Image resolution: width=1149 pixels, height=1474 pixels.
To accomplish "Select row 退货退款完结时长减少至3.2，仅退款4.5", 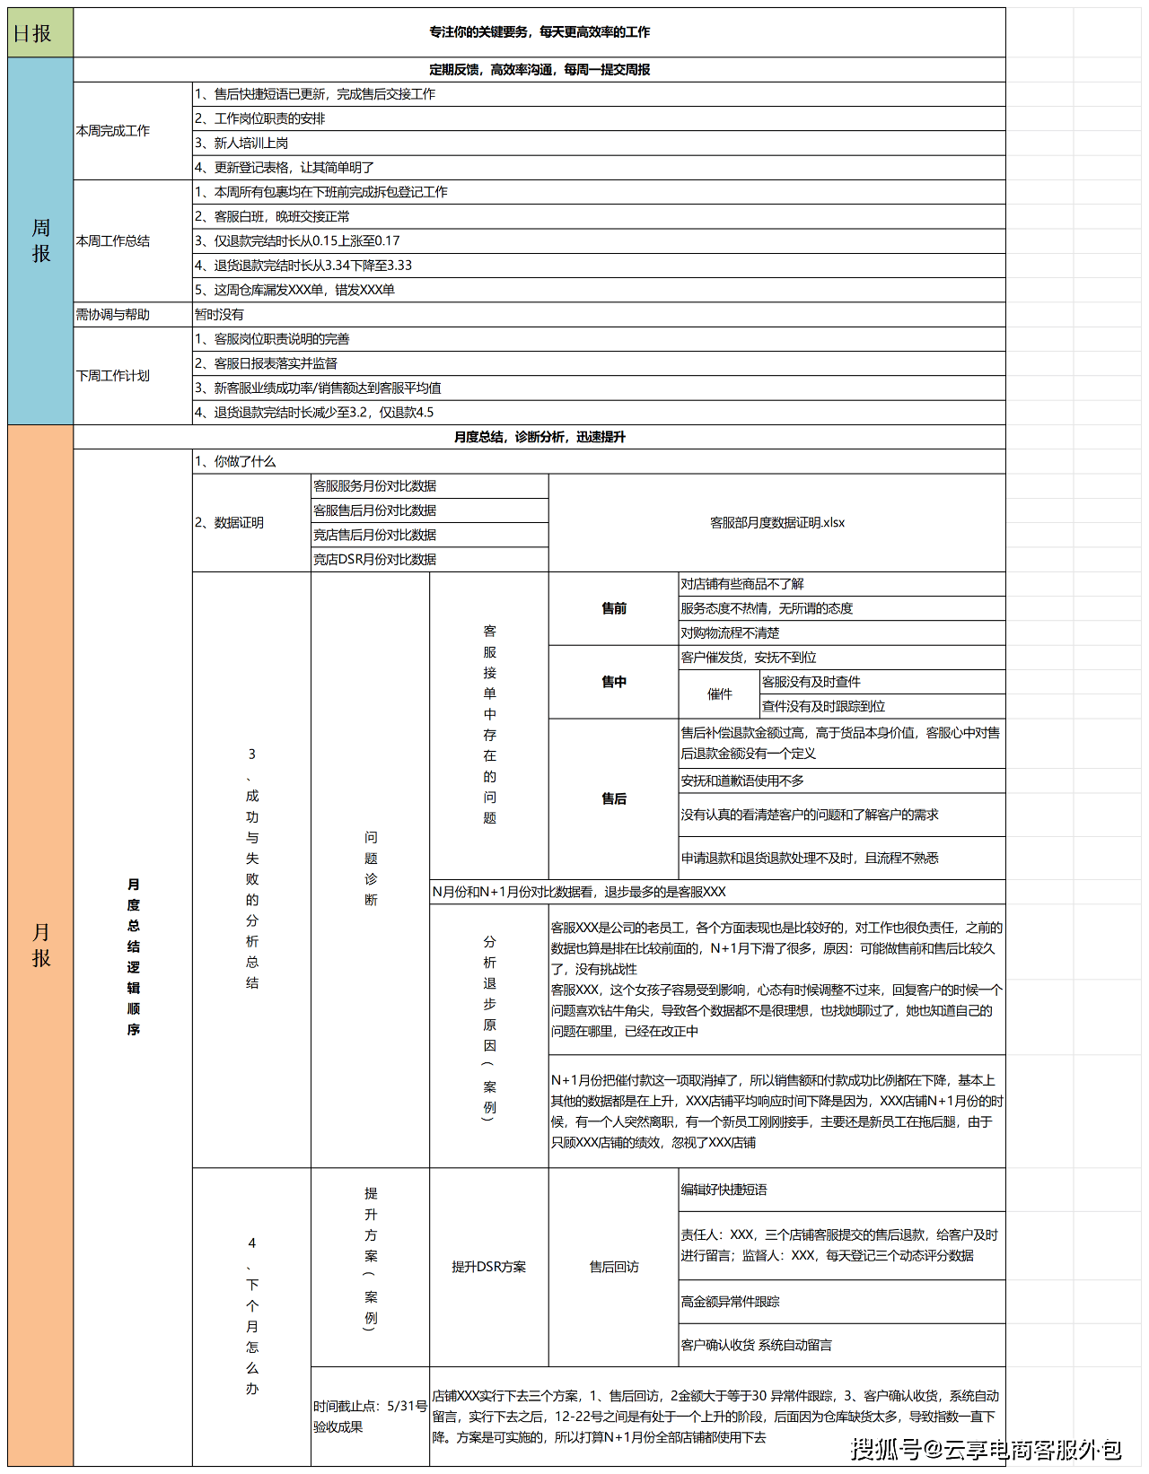I will [599, 413].
